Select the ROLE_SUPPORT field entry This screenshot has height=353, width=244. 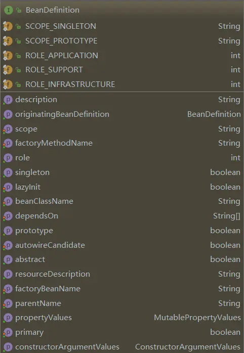coord(122,70)
